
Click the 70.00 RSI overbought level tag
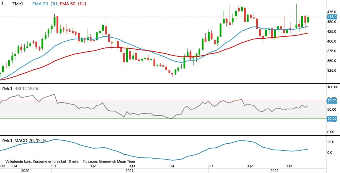point(332,101)
